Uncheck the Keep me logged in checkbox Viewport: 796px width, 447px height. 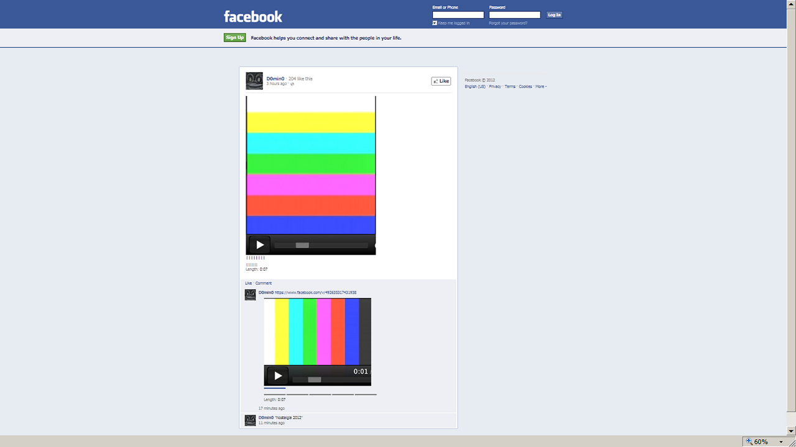pos(435,23)
